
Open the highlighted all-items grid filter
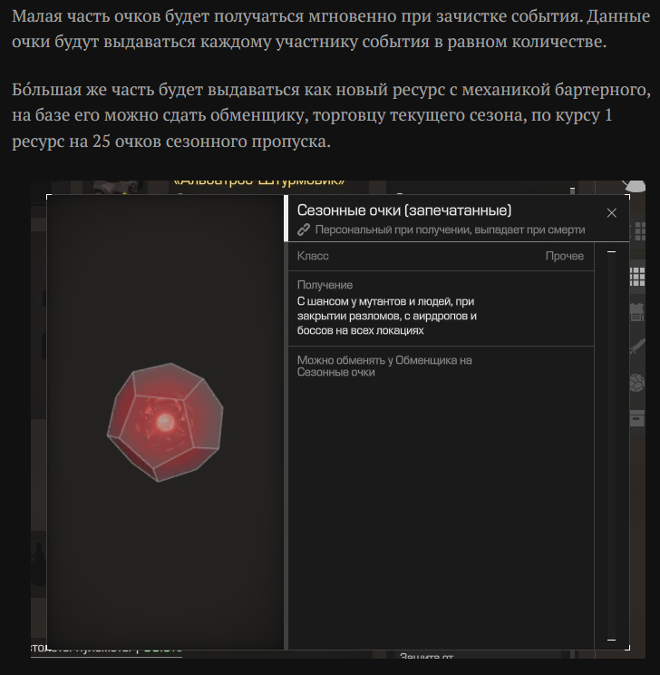[637, 277]
